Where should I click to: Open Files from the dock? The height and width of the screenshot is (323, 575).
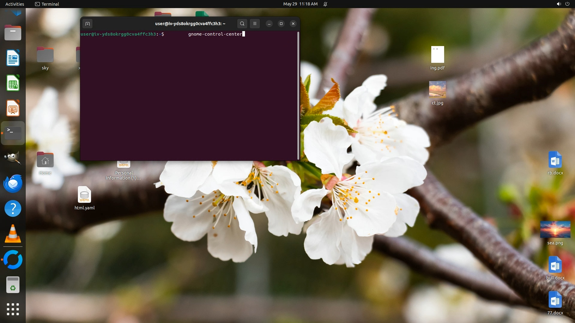pyautogui.click(x=13, y=33)
